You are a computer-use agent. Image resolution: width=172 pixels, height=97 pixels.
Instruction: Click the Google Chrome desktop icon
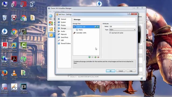[14, 33]
